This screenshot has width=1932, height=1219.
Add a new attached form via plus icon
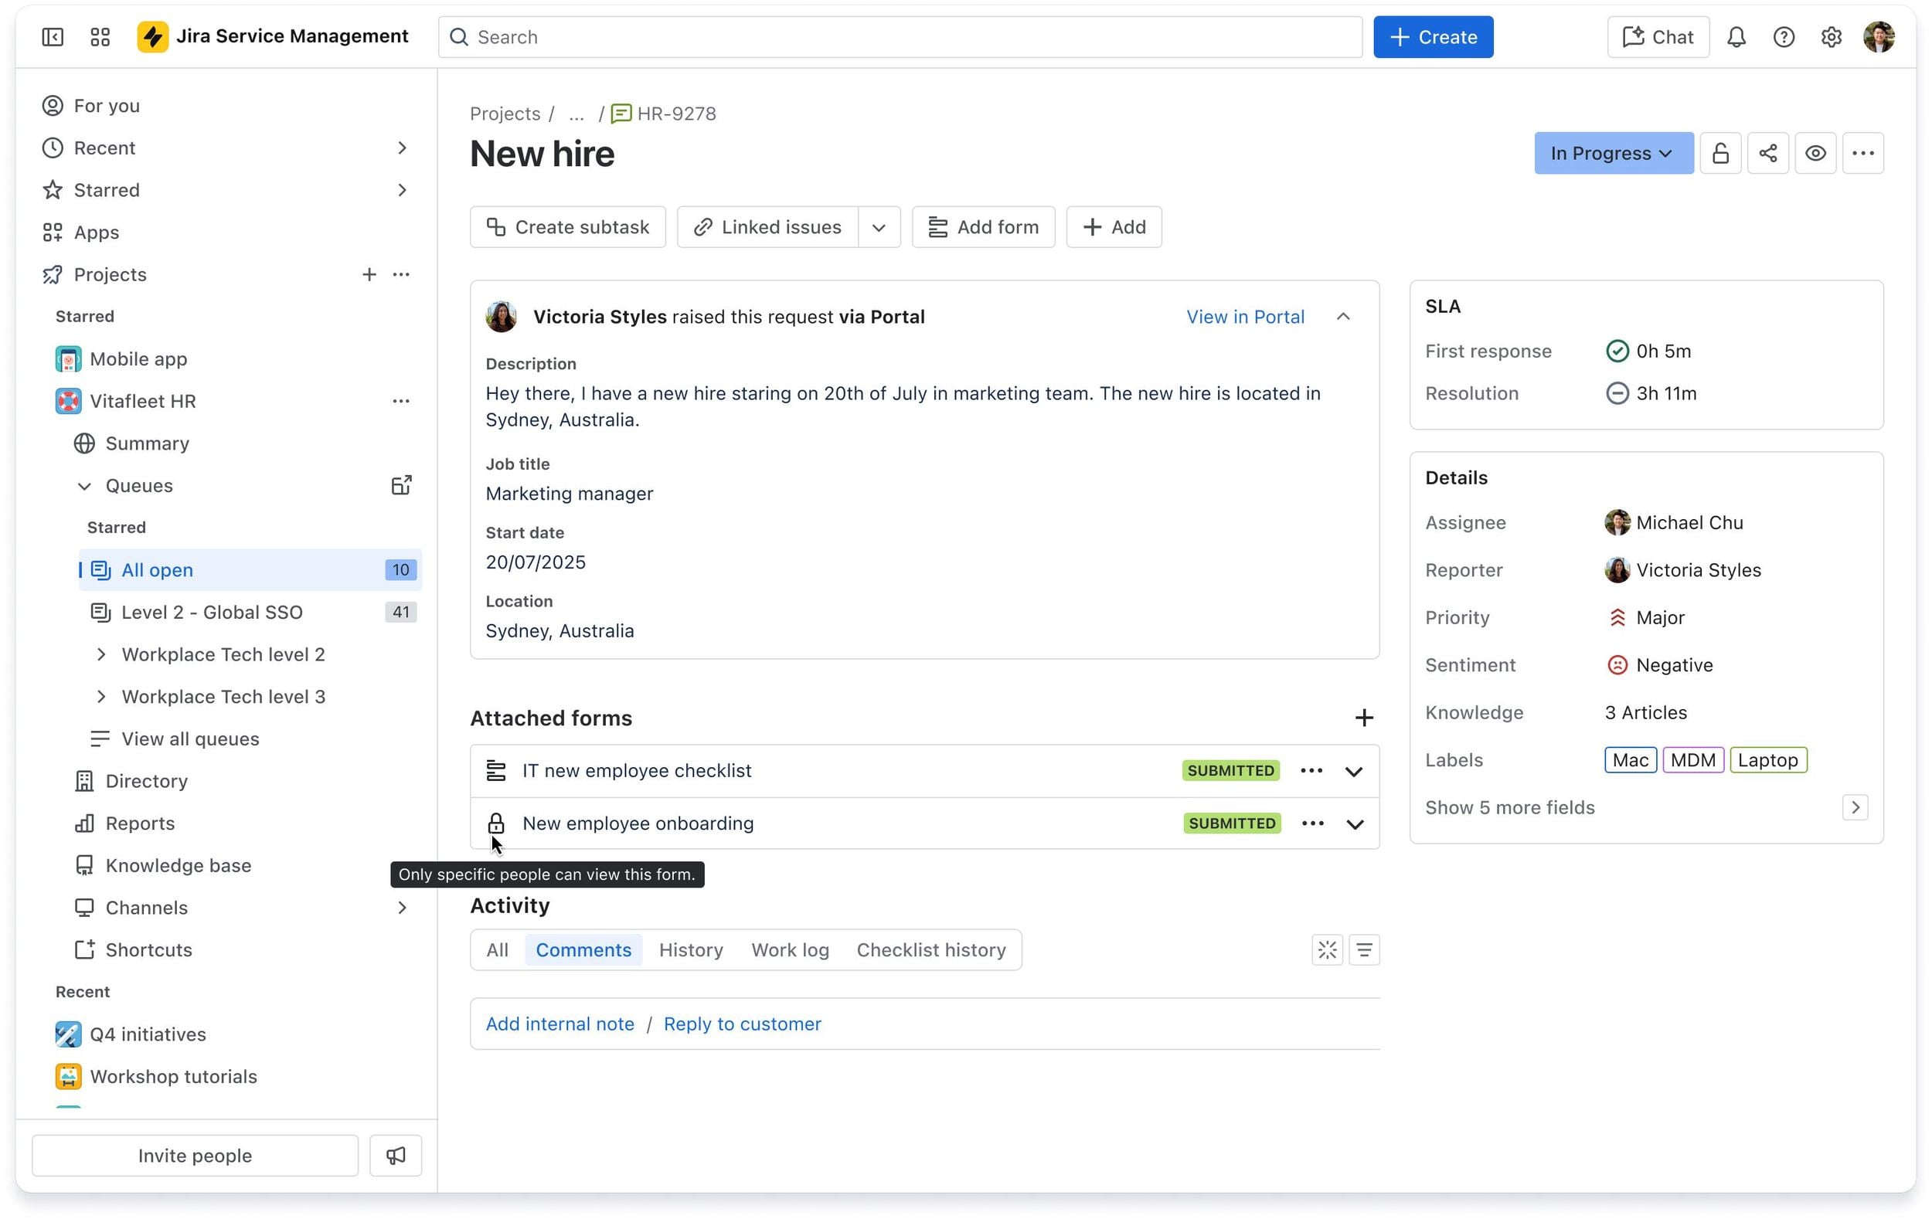click(1363, 718)
